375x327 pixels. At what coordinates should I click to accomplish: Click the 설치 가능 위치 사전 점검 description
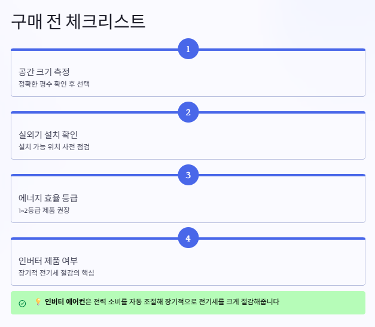tap(54, 147)
